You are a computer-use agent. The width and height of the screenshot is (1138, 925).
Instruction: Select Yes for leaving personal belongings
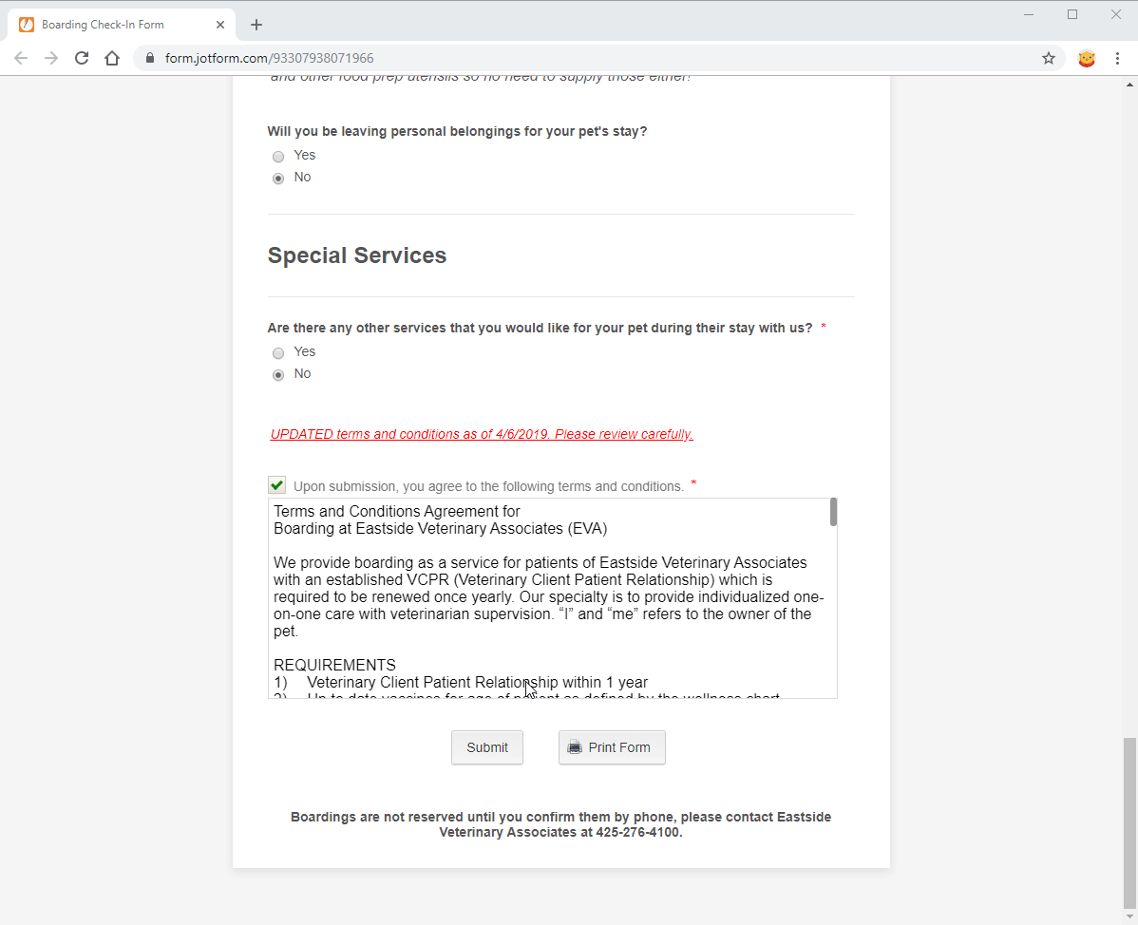coord(278,157)
